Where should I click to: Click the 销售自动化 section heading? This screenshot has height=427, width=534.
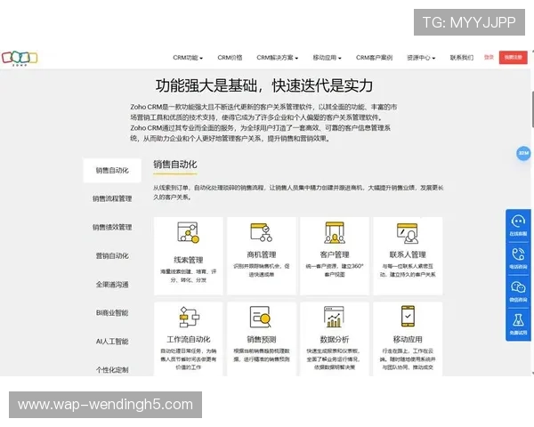point(175,165)
